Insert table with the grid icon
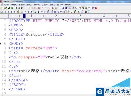131x96 pixels. (x=52, y=12)
